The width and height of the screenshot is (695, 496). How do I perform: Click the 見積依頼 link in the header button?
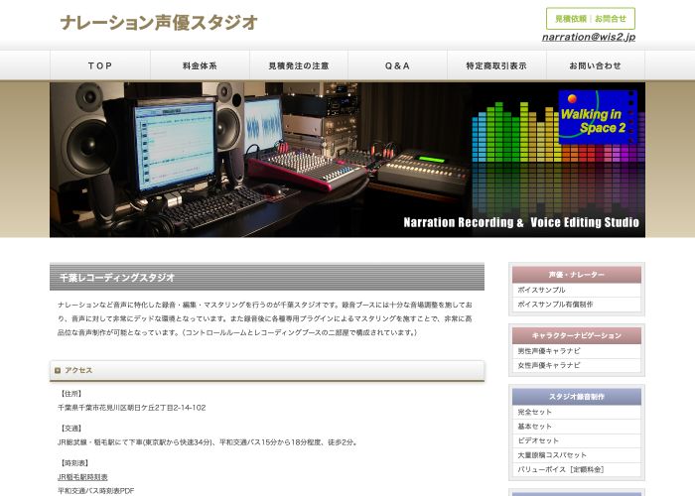(x=571, y=19)
